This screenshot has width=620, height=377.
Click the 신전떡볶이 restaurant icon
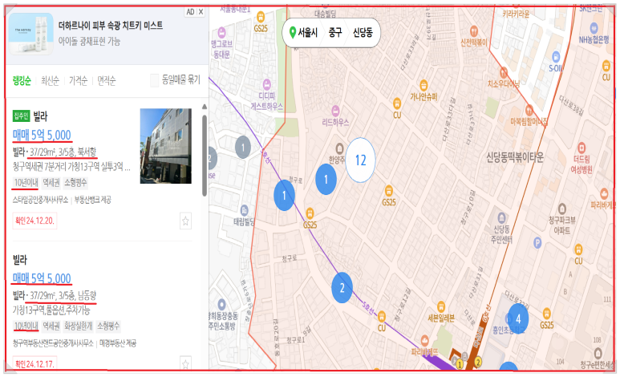click(474, 30)
